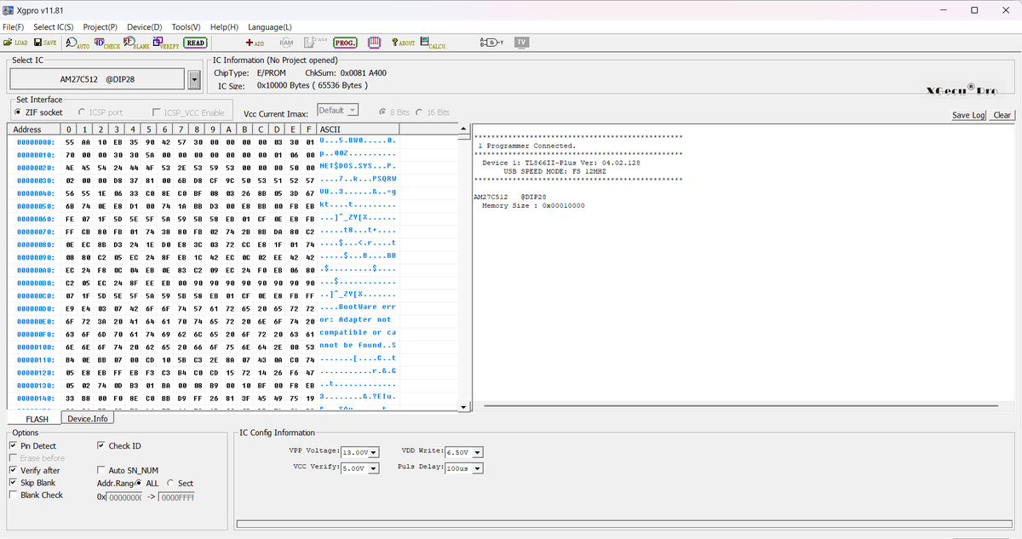Screen dimensions: 1022x539
Task: Click the Erase toolbar icon
Action: pos(315,42)
